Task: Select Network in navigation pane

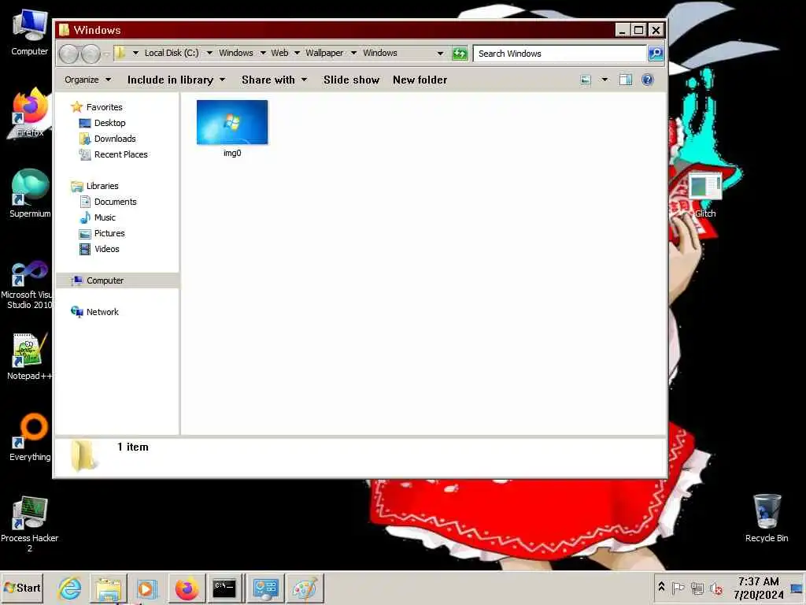Action: 102,312
